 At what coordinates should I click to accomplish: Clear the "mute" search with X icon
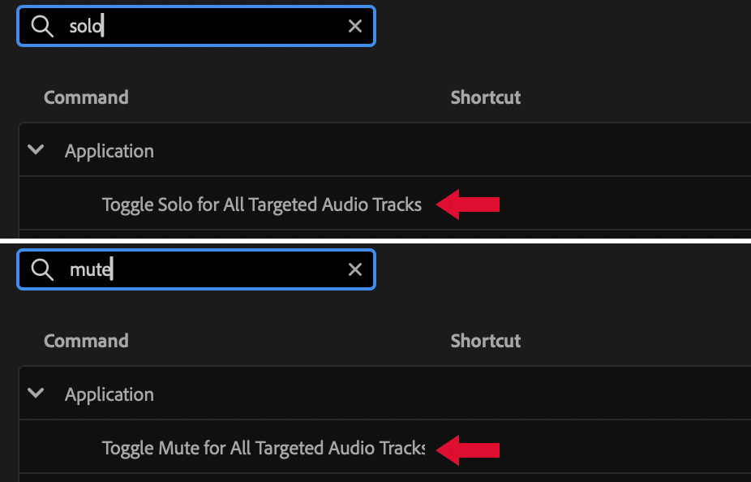pos(354,269)
